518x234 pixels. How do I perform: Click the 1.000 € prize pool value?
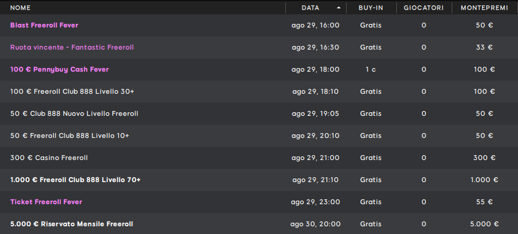pyautogui.click(x=485, y=180)
